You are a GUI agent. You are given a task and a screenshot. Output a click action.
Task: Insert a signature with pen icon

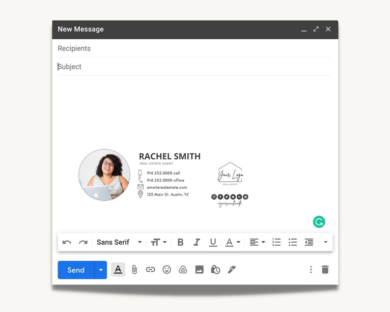point(231,269)
